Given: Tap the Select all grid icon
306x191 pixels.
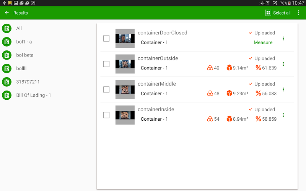Looking at the screenshot, I should click(x=268, y=13).
